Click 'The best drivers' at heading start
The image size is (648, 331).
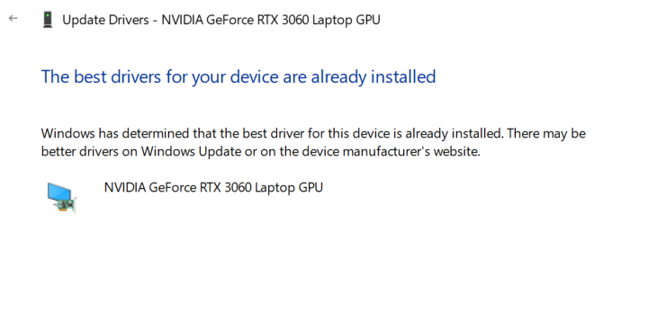(x=101, y=76)
